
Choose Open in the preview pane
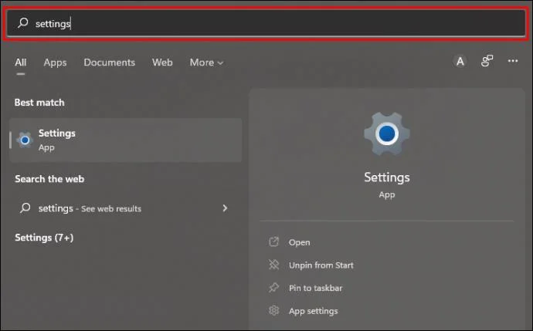tap(299, 242)
